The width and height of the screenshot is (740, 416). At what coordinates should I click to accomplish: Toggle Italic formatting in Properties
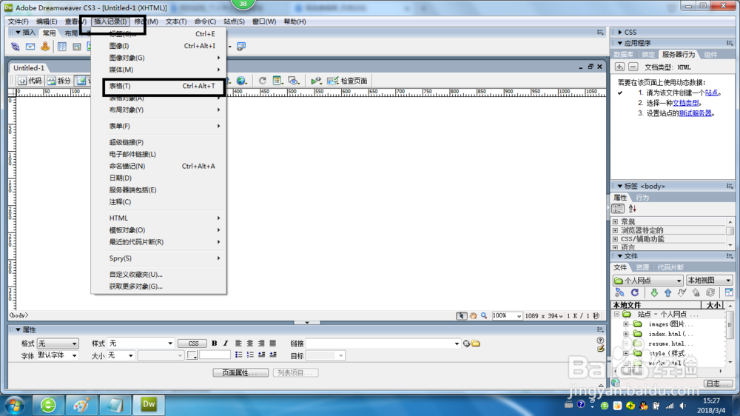coord(226,343)
